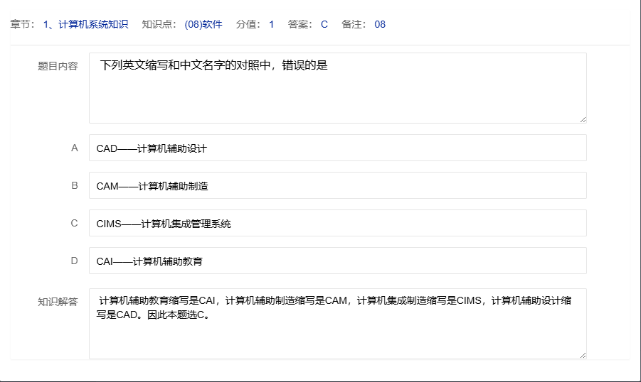Viewport: 641px width, 382px height.
Task: Click the remark value 08 after 备注
Action: tap(380, 24)
